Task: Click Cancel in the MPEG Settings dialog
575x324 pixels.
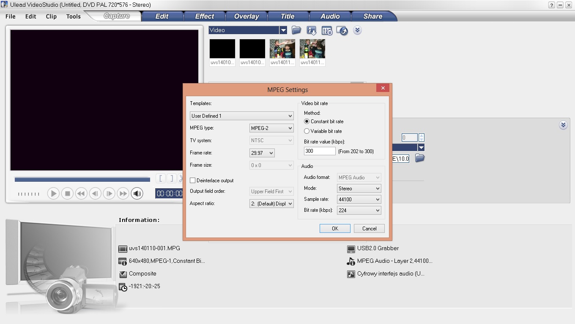Action: coord(369,229)
